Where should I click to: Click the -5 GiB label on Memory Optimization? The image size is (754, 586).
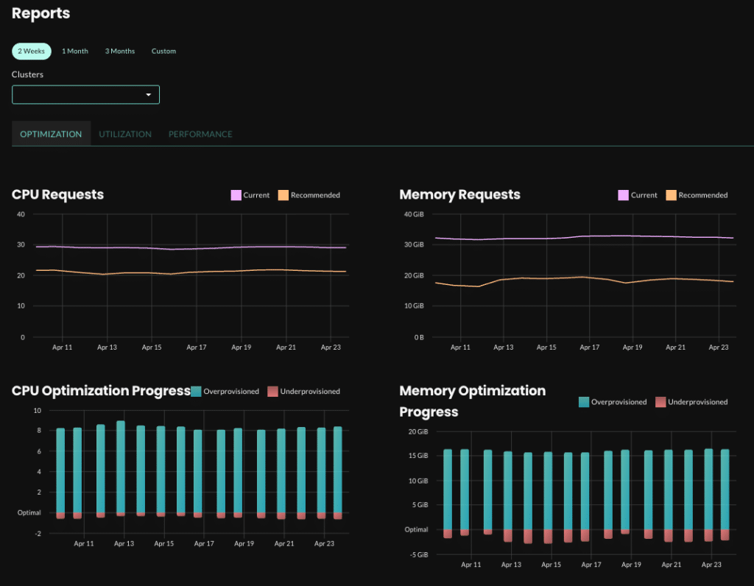click(x=419, y=555)
